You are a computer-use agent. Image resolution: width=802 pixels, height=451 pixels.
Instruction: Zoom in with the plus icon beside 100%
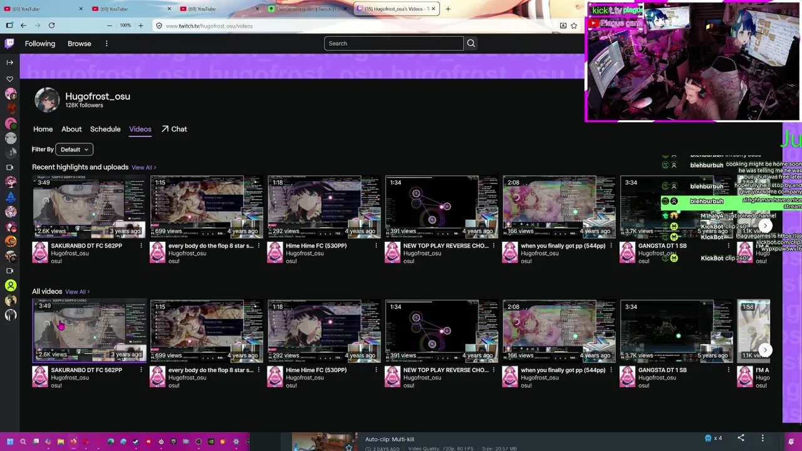click(140, 26)
